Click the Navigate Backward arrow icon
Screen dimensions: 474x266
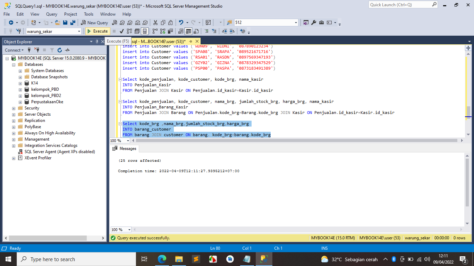coord(11,23)
